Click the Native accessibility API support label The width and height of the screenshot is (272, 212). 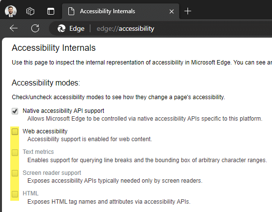pyautogui.click(x=63, y=111)
